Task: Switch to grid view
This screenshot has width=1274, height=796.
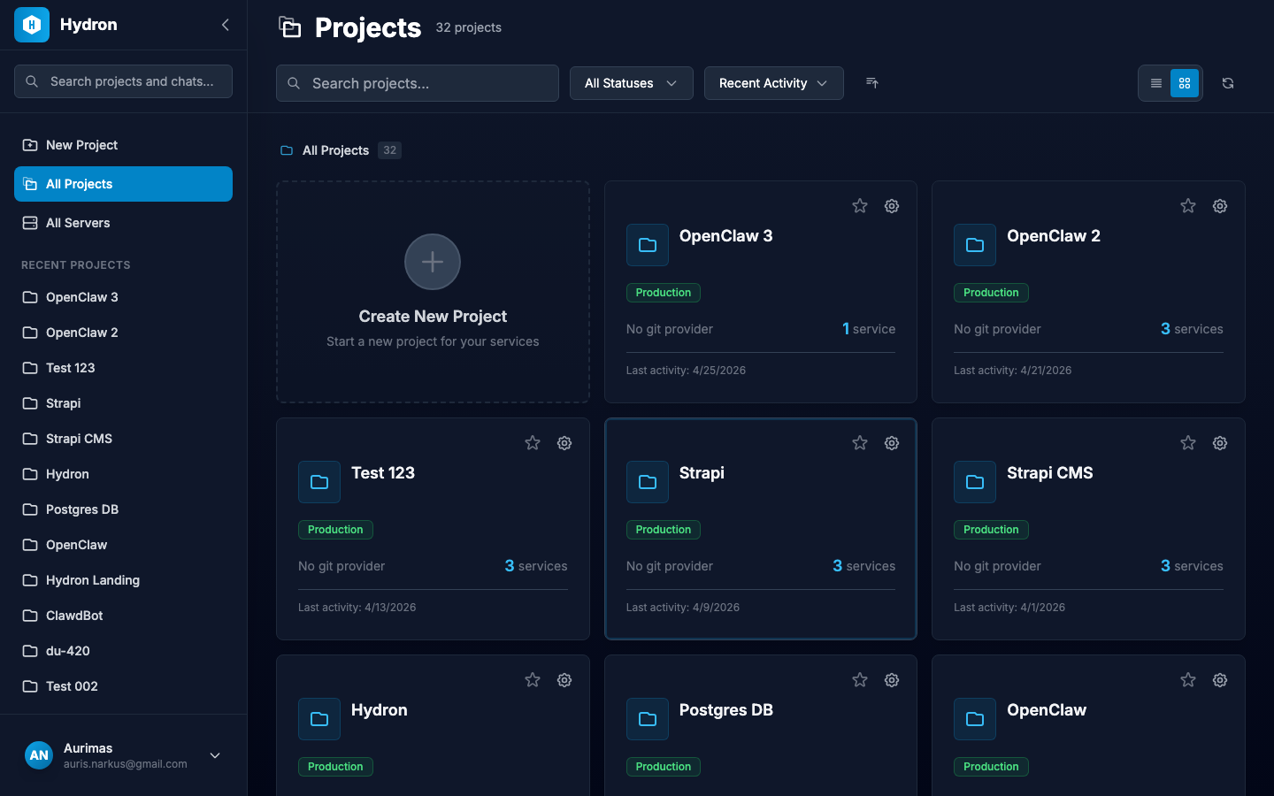Action: point(1185,83)
